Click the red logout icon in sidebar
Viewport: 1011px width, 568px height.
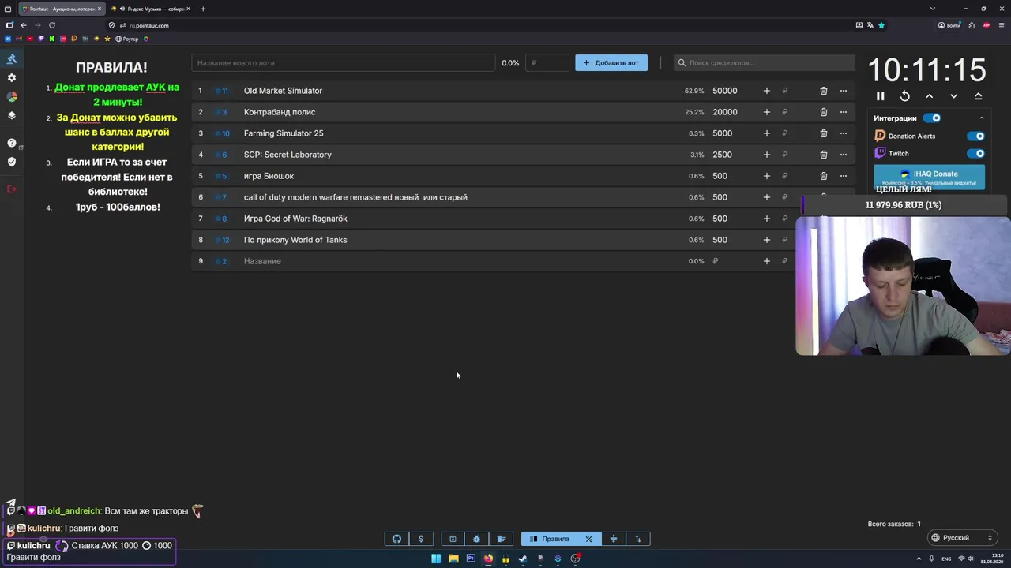[x=12, y=189]
